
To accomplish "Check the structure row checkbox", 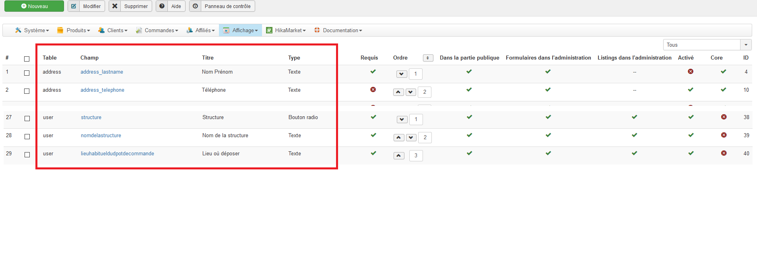I will click(27, 118).
